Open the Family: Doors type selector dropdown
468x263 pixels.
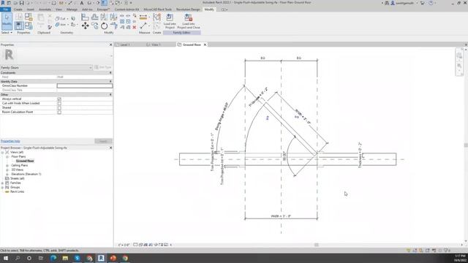(46, 68)
